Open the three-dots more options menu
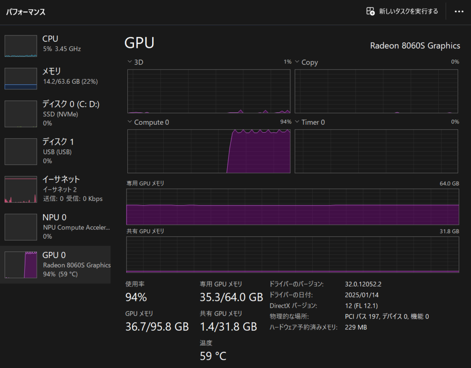Image resolution: width=471 pixels, height=368 pixels. click(459, 12)
